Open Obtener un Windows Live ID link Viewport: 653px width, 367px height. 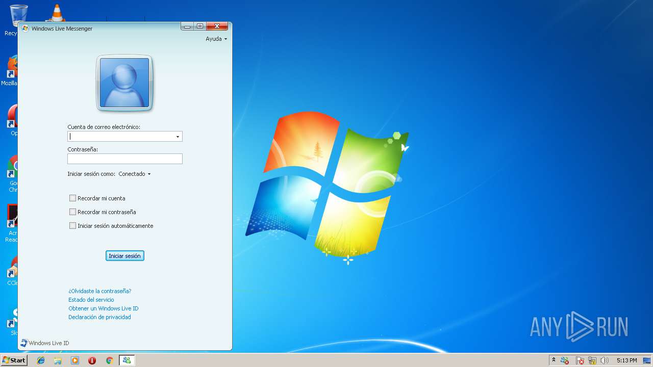click(104, 308)
